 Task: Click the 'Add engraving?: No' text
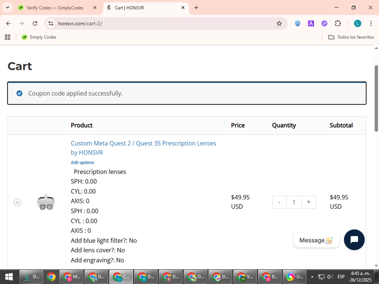(97, 260)
